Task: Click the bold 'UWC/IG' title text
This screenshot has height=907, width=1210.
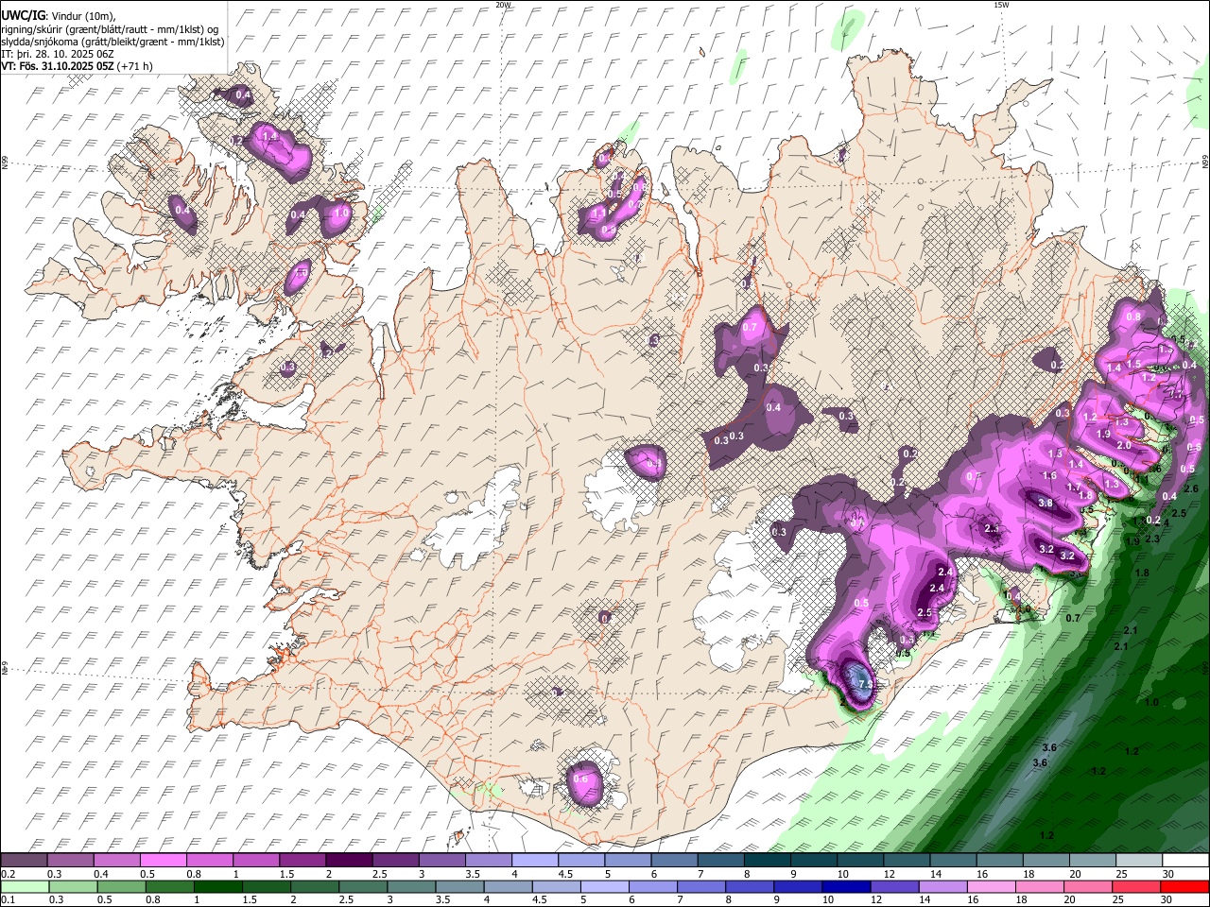Action: 23,16
